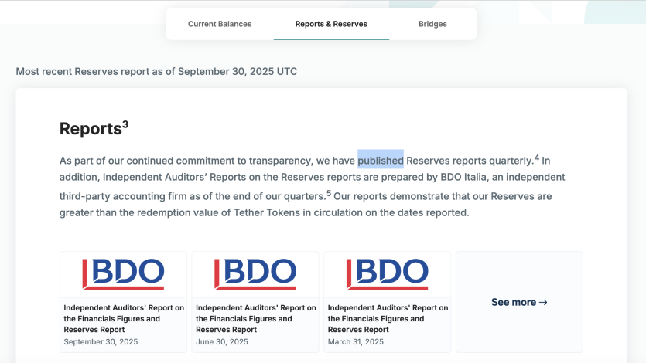Click footnote 4 after 'quarterly.'
The image size is (646, 363).
click(537, 157)
